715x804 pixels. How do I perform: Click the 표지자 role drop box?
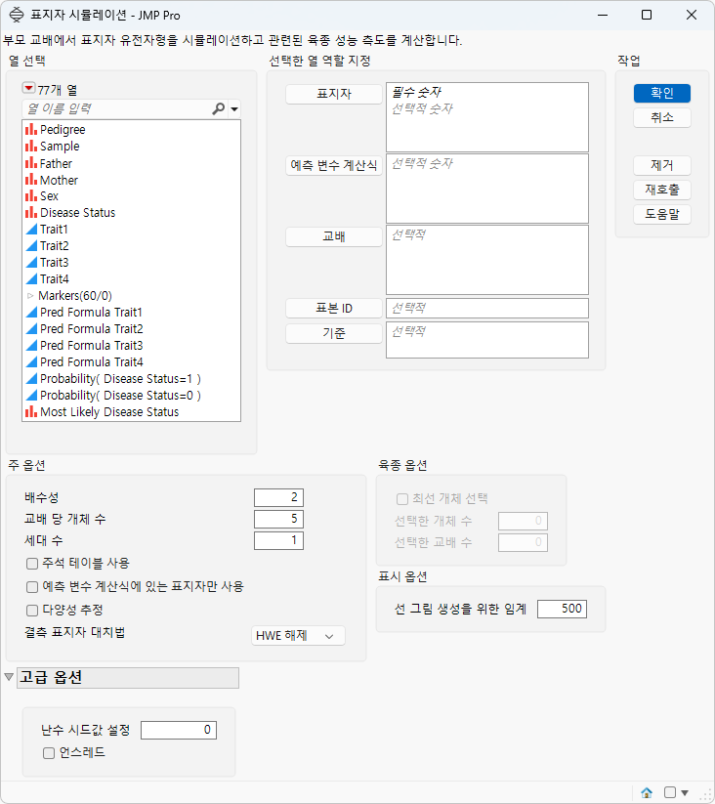pos(486,117)
